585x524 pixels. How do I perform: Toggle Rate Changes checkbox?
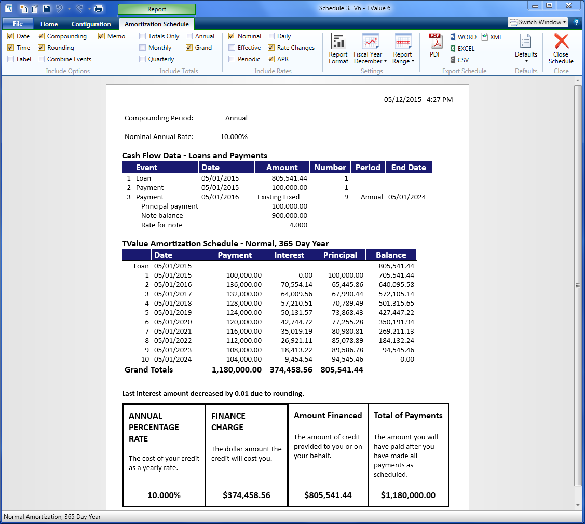coord(271,47)
